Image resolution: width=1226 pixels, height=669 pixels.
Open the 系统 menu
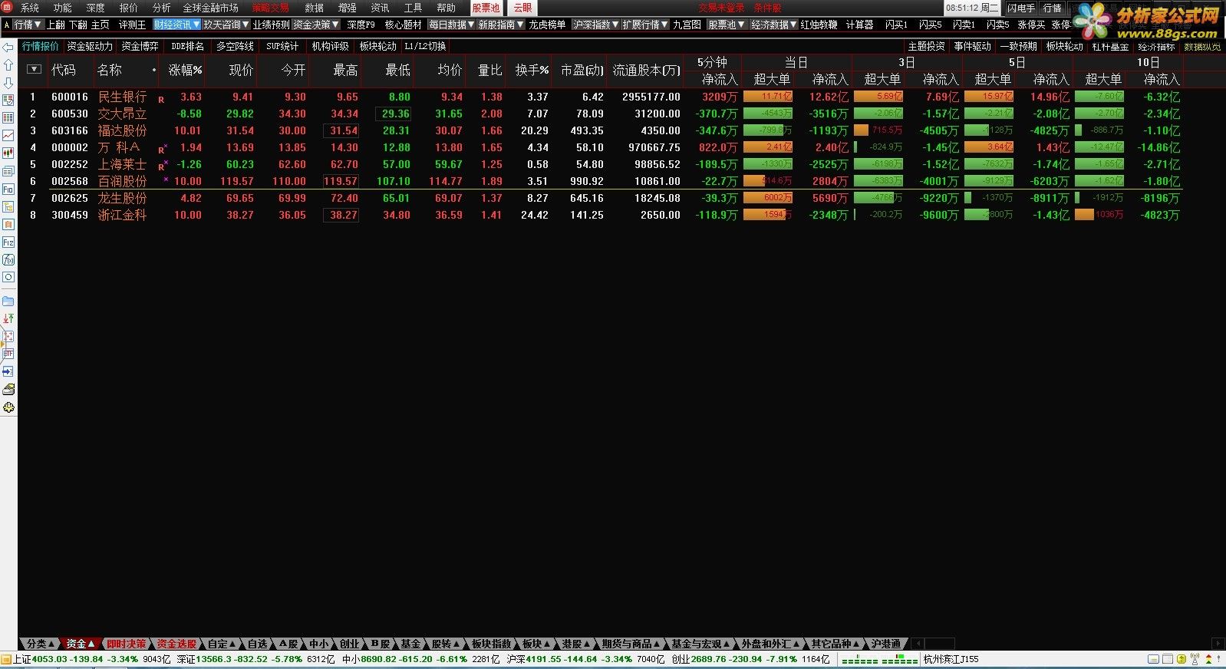[x=30, y=8]
